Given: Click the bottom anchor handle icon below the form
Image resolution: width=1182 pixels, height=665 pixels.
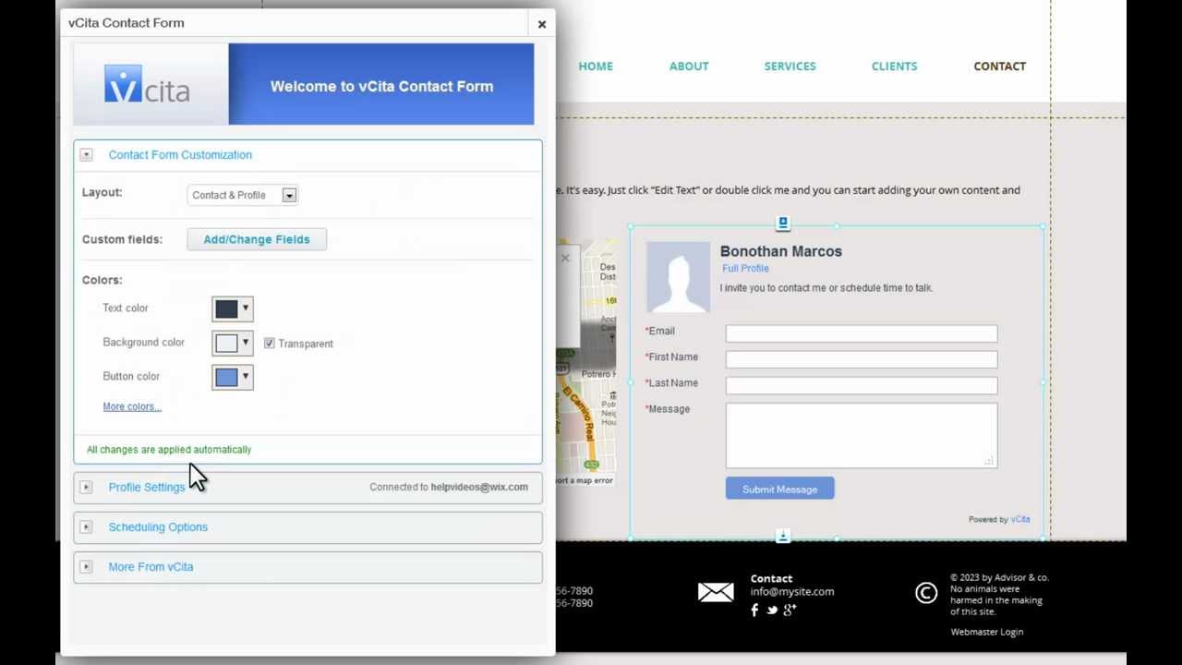Looking at the screenshot, I should coord(783,536).
